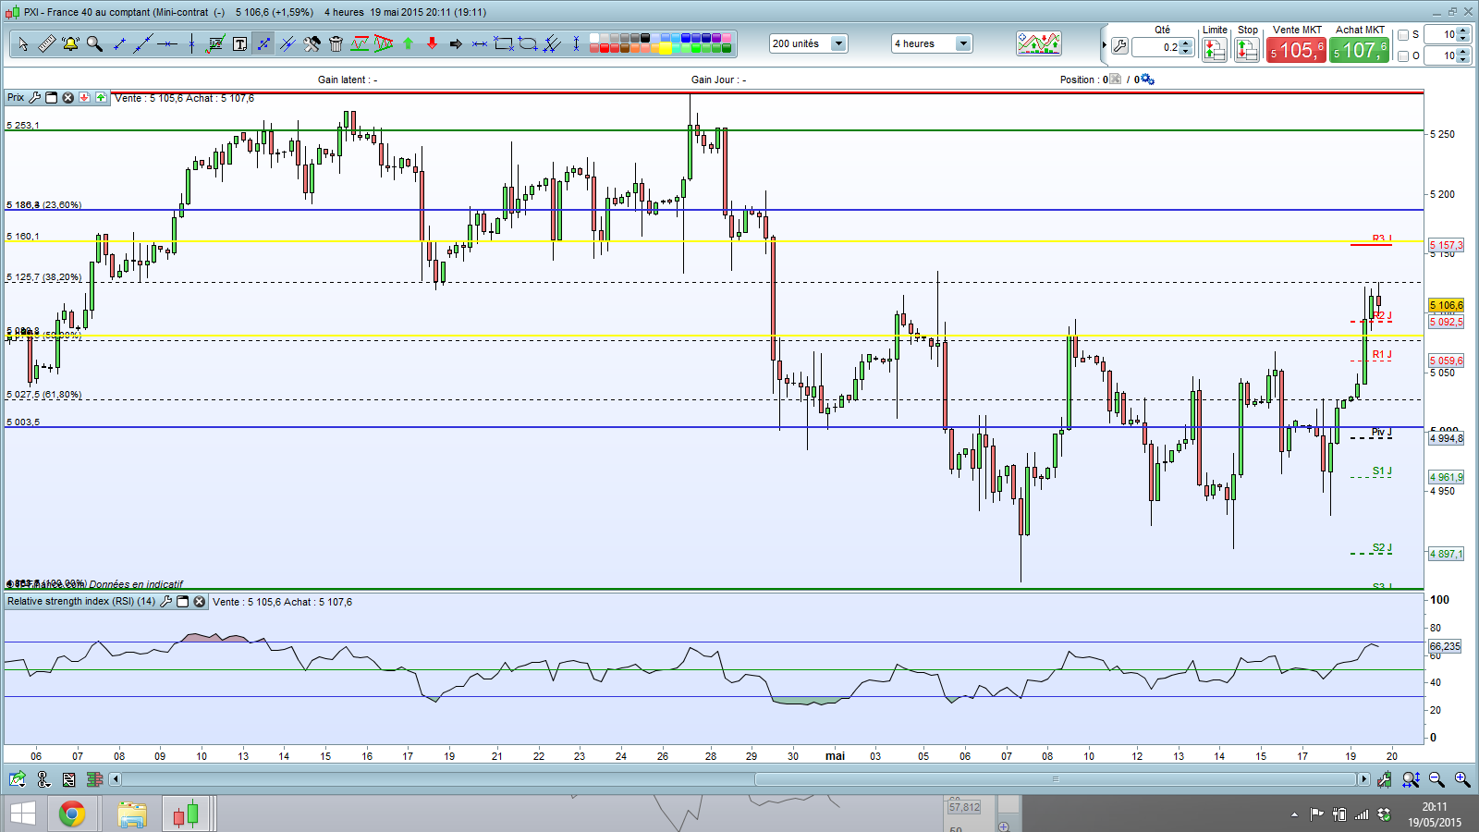Select the ruler measurement tool
Viewport: 1479px width, 832px height.
click(x=46, y=43)
